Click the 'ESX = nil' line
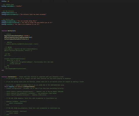 click(x=7, y=55)
